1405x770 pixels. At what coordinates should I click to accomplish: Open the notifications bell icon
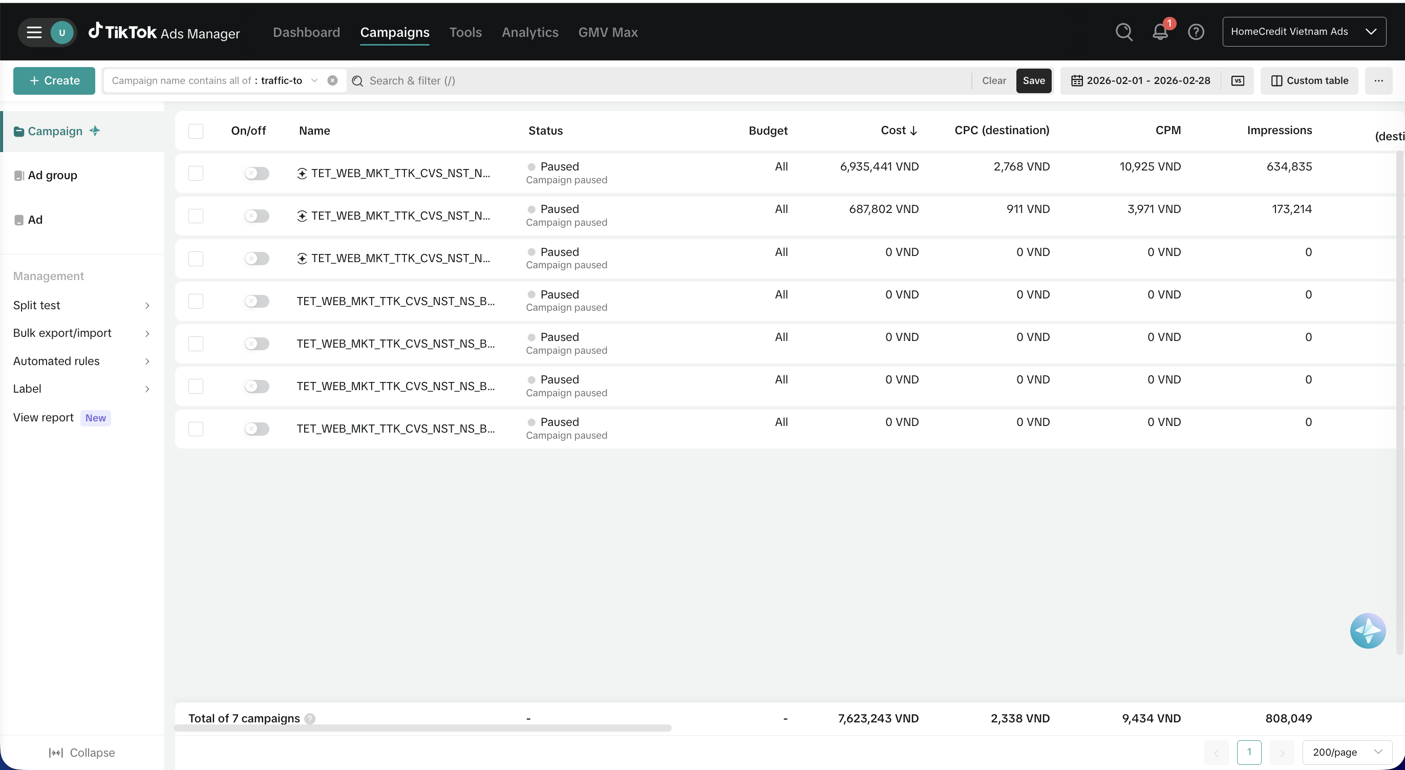pyautogui.click(x=1160, y=32)
